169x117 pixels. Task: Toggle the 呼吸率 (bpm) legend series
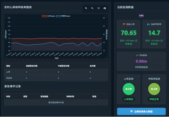(x=63, y=16)
